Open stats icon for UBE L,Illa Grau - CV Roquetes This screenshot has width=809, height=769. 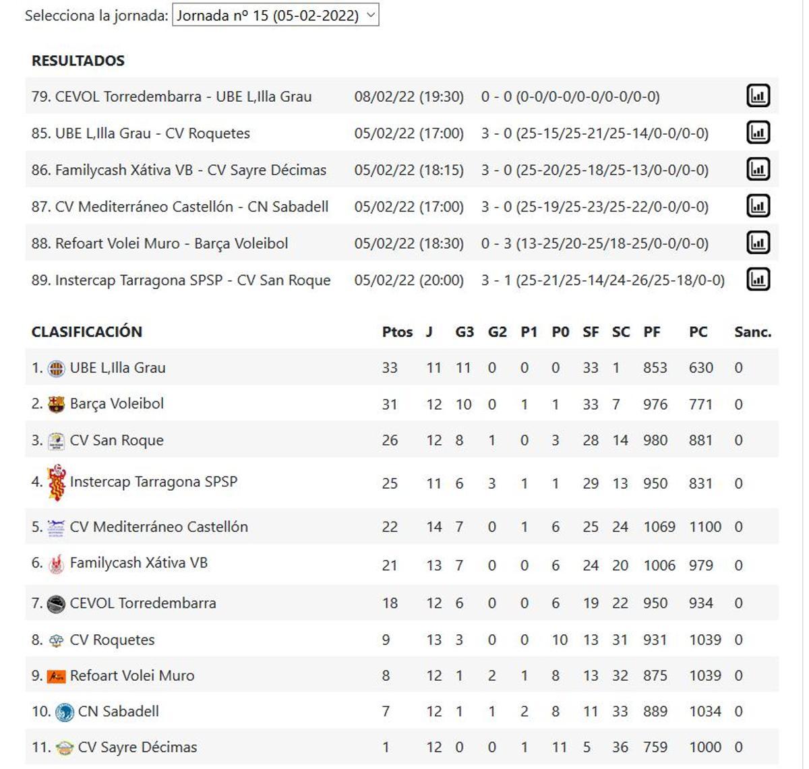pyautogui.click(x=760, y=133)
